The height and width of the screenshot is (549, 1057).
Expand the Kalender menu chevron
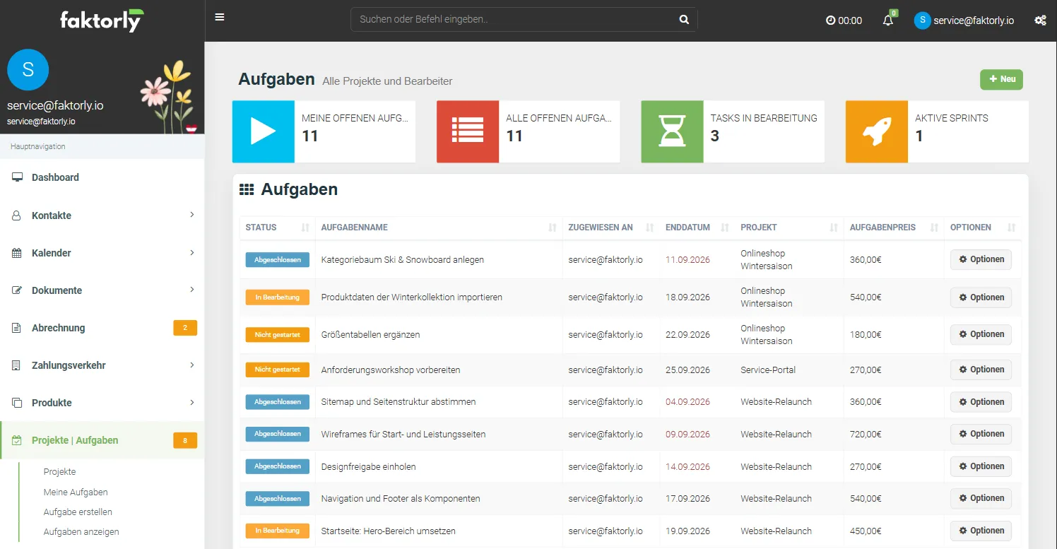[192, 252]
